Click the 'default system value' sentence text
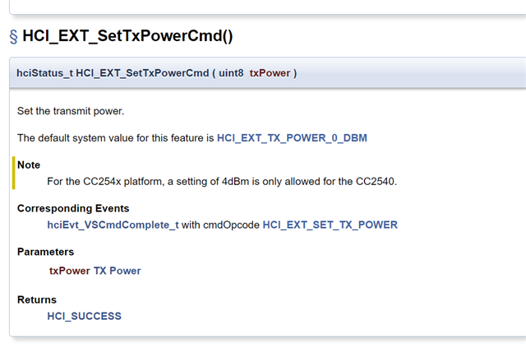Image resolution: width=526 pixels, height=352 pixels. click(115, 137)
